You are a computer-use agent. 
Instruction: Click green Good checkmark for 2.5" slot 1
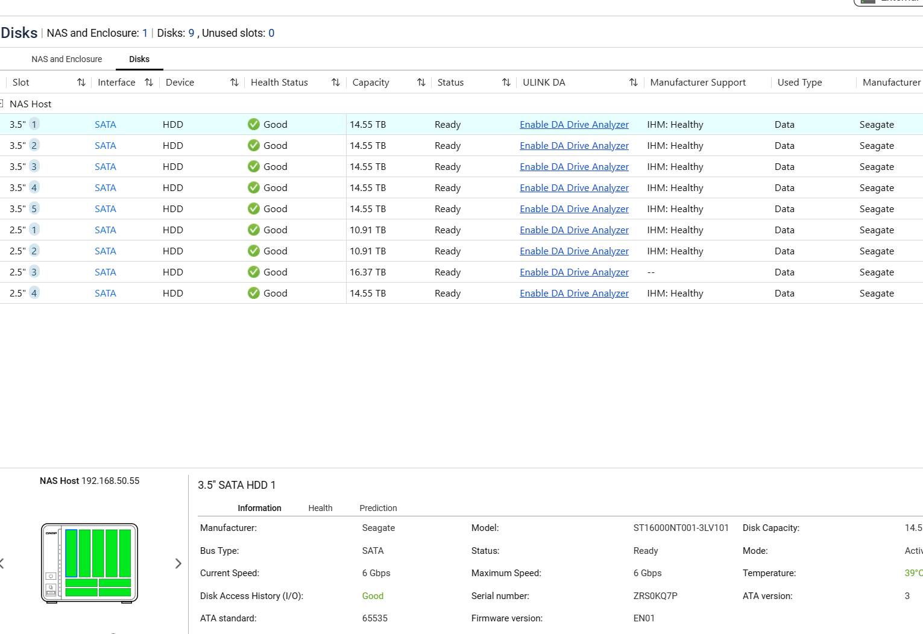[254, 230]
